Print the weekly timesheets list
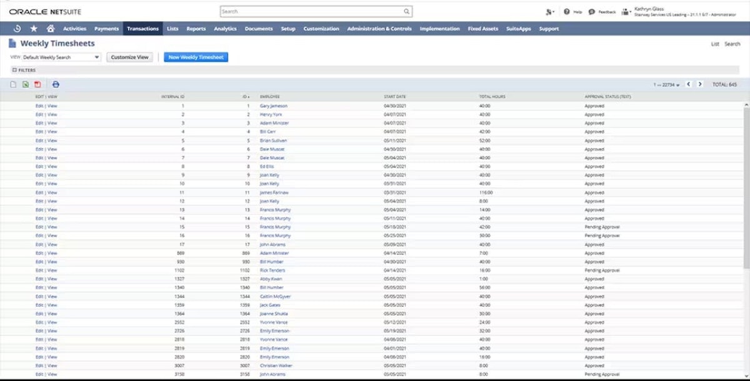This screenshot has width=750, height=381. click(x=56, y=84)
